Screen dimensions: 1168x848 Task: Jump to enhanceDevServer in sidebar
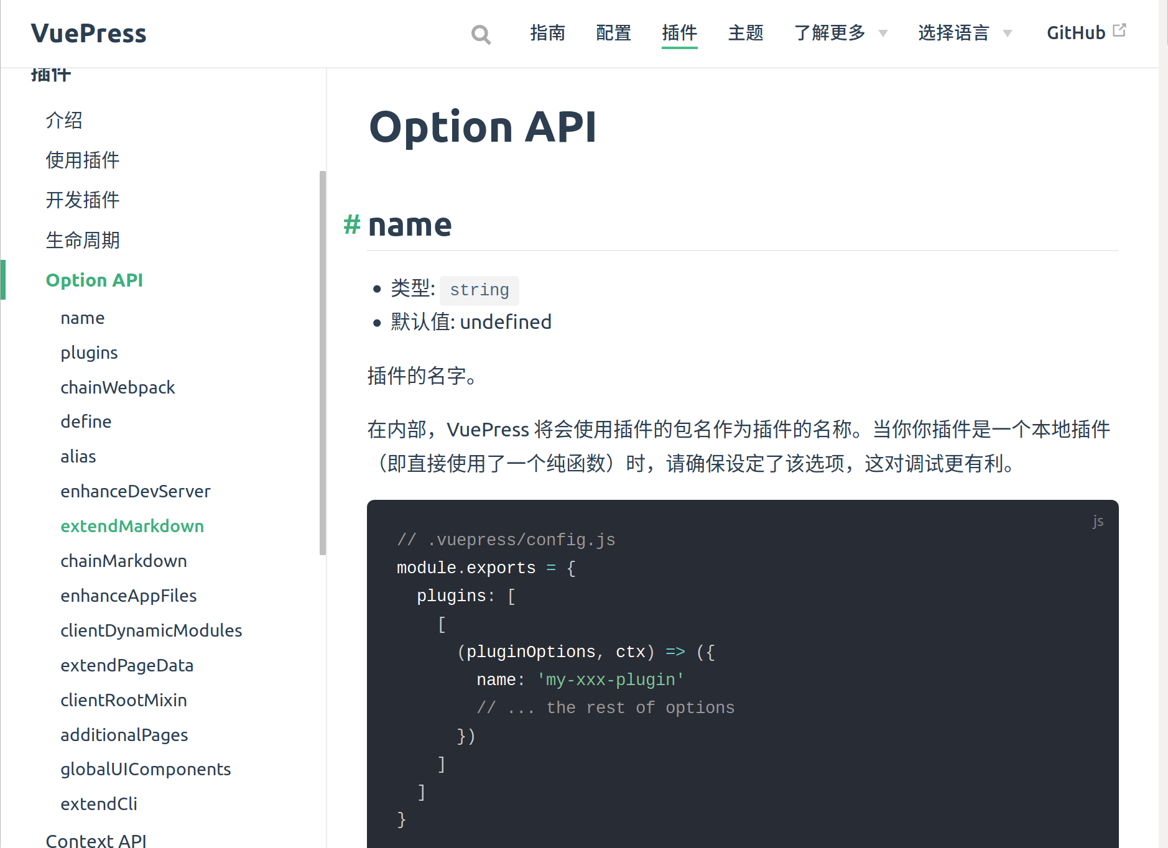coord(136,491)
